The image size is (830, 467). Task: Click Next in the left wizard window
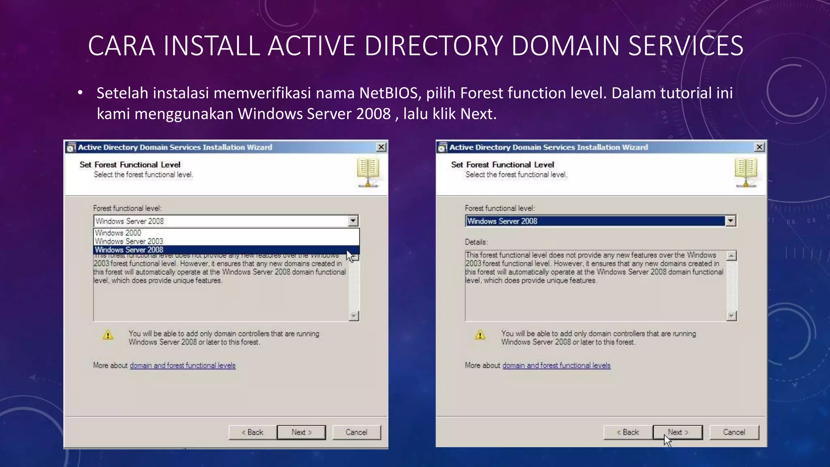[x=302, y=432]
